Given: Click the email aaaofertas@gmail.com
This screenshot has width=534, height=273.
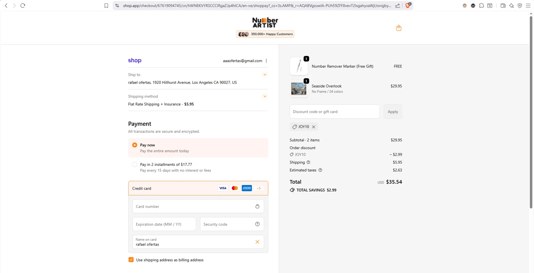Looking at the screenshot, I should 242,61.
